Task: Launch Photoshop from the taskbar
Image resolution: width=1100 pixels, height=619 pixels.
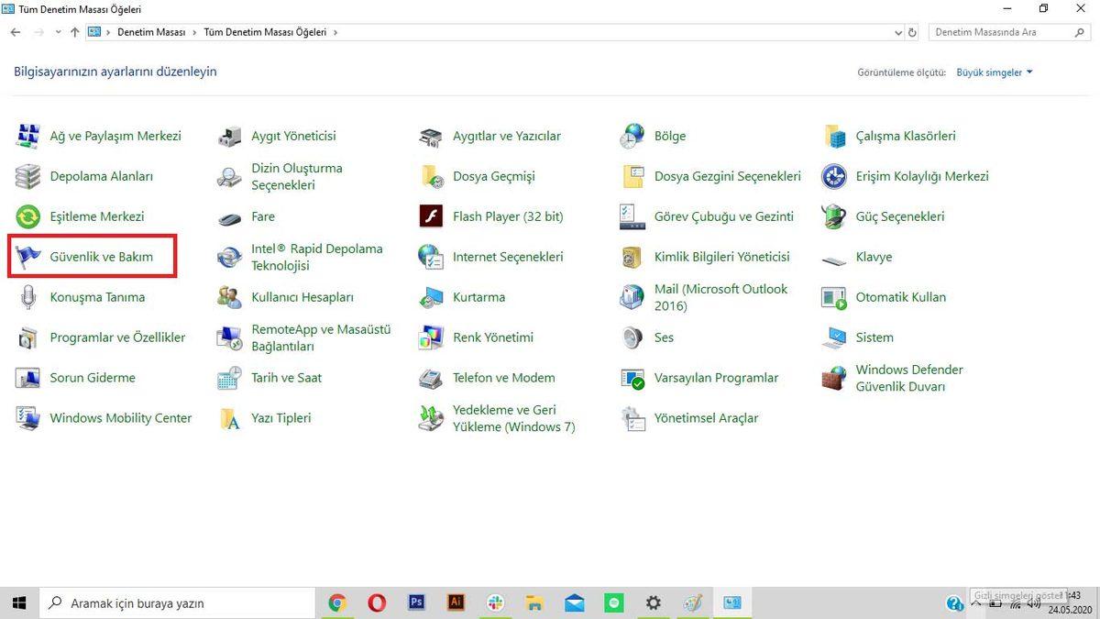Action: tap(416, 602)
